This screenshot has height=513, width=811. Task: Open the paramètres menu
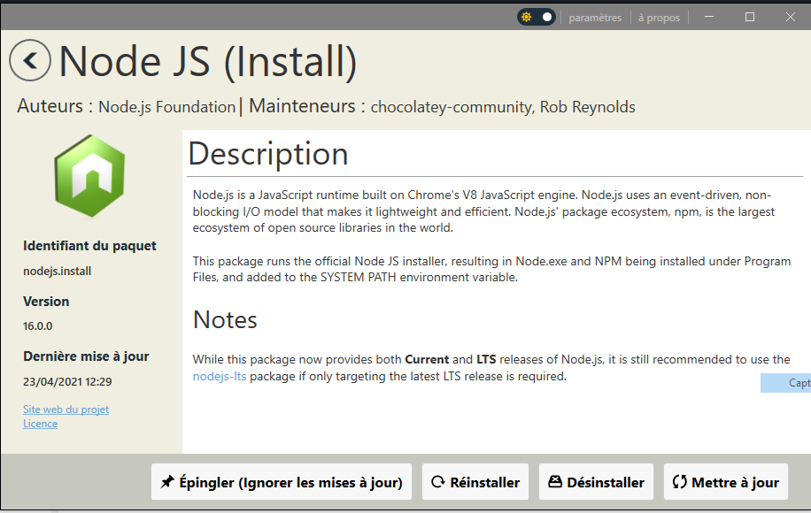point(595,17)
